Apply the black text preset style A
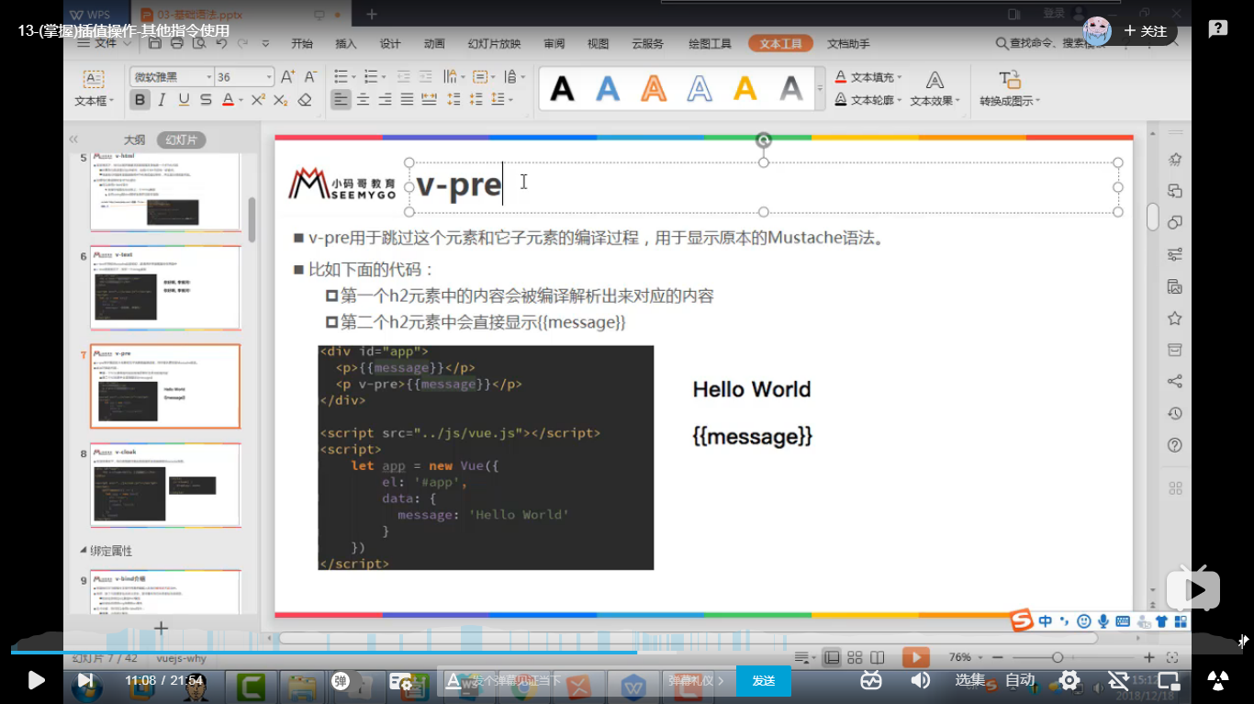Viewport: 1254px width, 704px height. point(562,88)
